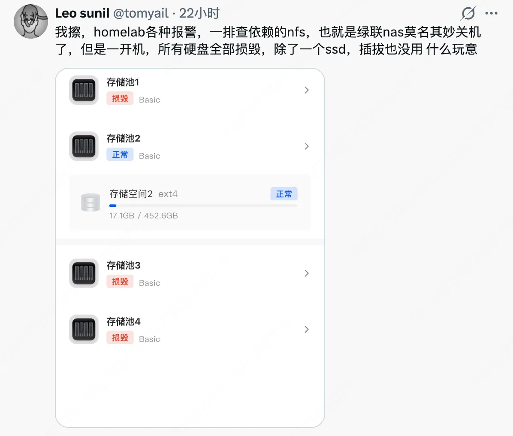Open the 22小时 tweet timestamp
This screenshot has width=513, height=436.
(x=199, y=13)
